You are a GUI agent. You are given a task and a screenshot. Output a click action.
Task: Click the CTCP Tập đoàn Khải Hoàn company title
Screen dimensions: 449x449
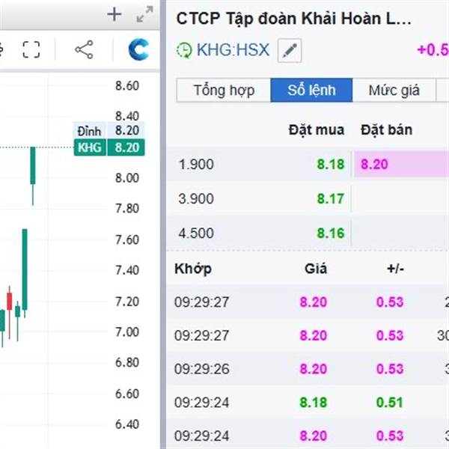[x=293, y=19]
